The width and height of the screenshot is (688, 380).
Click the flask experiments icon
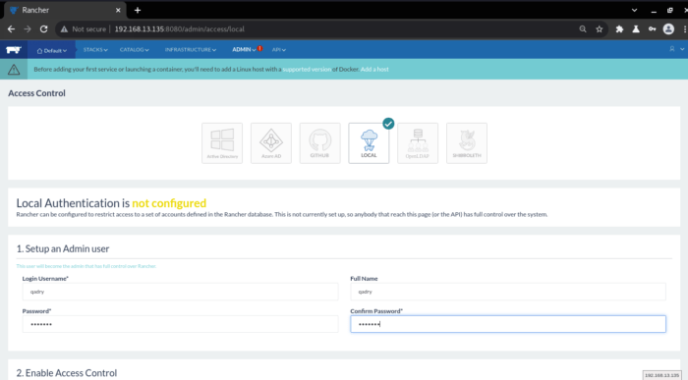coord(636,28)
